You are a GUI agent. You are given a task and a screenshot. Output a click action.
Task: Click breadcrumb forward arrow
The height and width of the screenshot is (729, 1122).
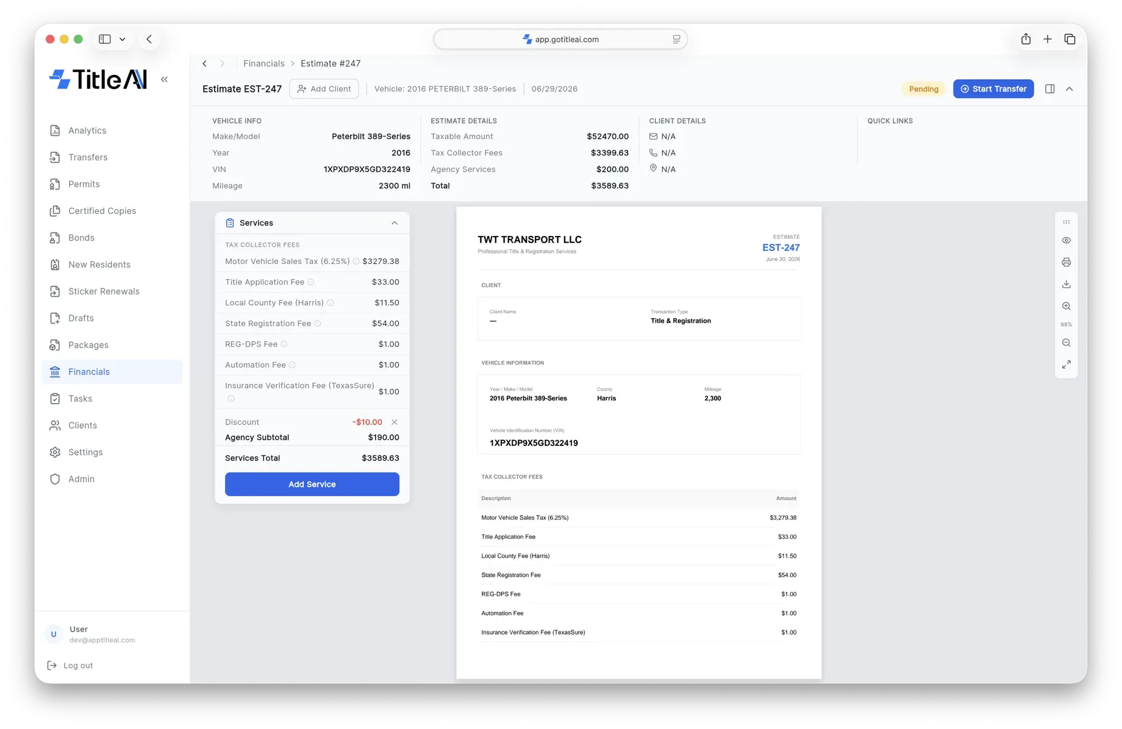(x=223, y=63)
